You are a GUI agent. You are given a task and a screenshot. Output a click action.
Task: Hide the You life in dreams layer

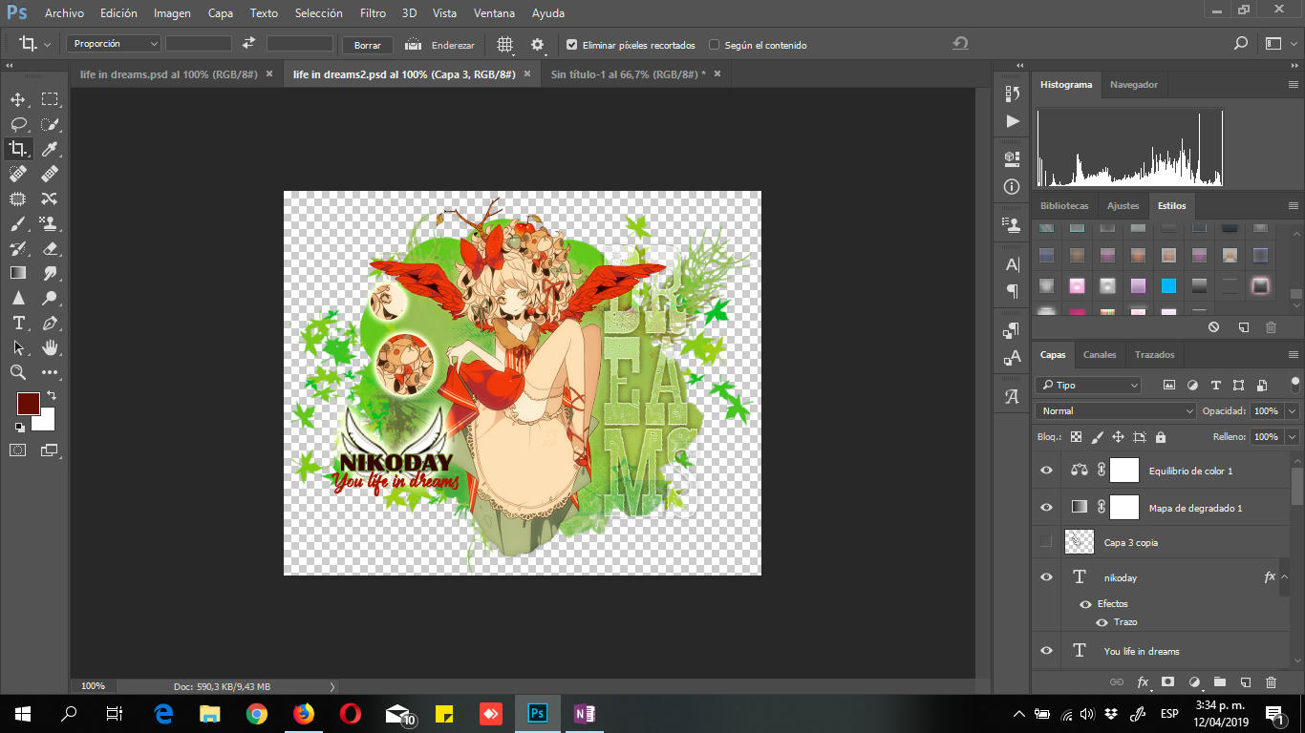tap(1046, 651)
